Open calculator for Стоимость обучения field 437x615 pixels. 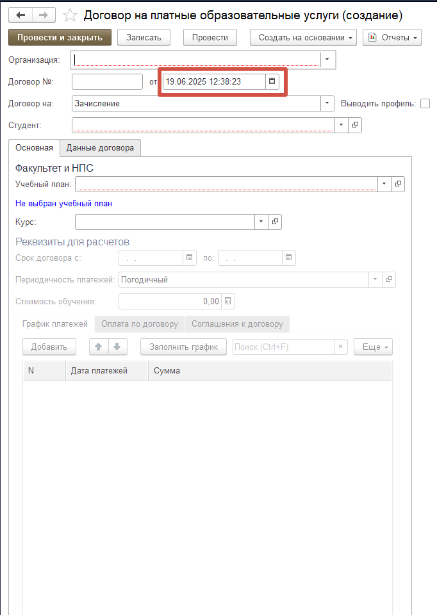[x=229, y=301]
